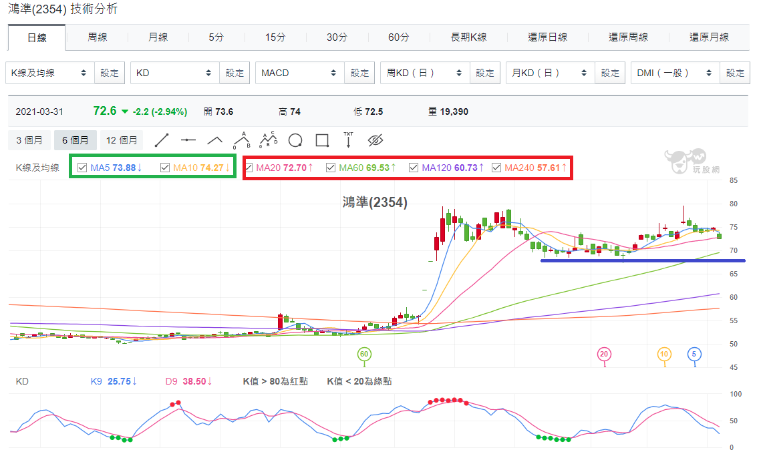Switch to the 還原月線 tab
Screen dimensions: 759x454
click(709, 37)
